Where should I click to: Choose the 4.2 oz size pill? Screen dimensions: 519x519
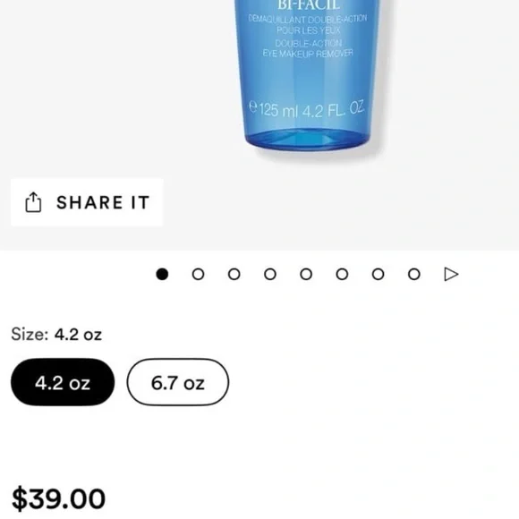pos(63,382)
